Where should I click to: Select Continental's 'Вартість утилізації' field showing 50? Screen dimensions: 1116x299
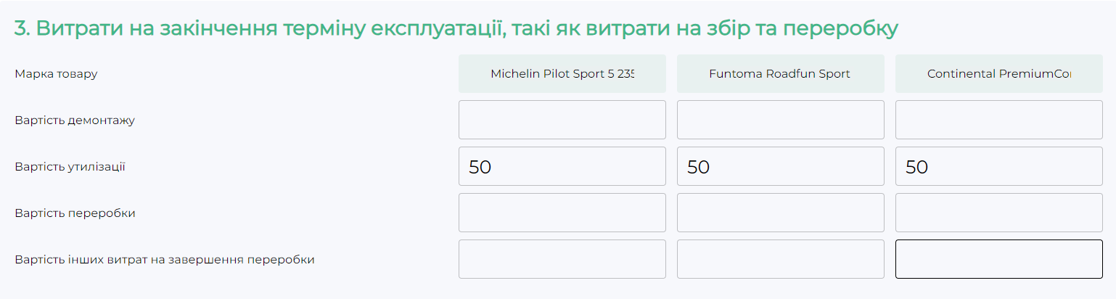(x=998, y=166)
